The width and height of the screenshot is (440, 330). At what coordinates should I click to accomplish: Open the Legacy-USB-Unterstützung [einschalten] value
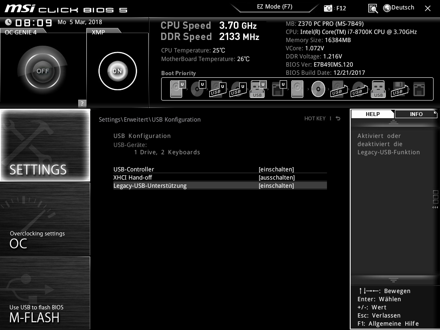pos(276,186)
